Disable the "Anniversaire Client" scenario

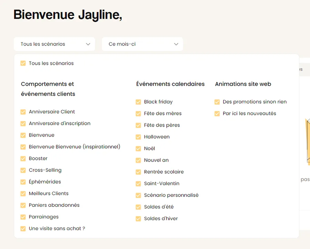pos(23,112)
